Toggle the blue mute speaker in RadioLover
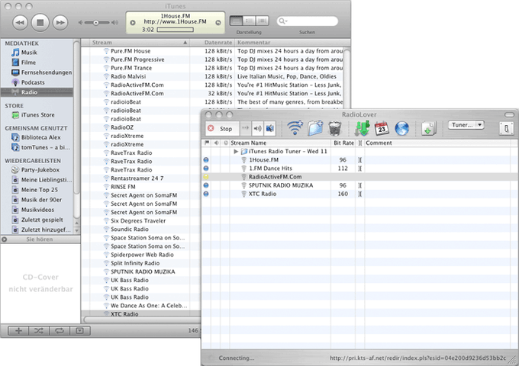 tap(269, 129)
